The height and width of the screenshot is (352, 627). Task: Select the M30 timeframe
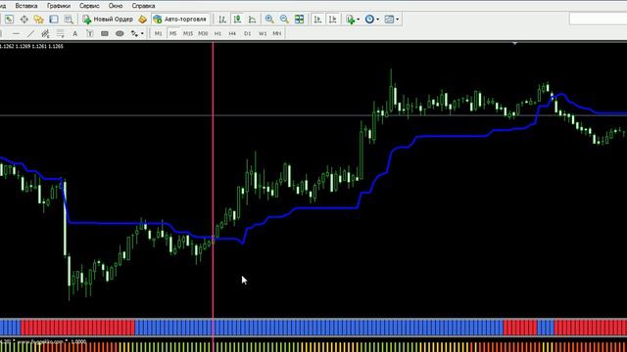coord(203,33)
